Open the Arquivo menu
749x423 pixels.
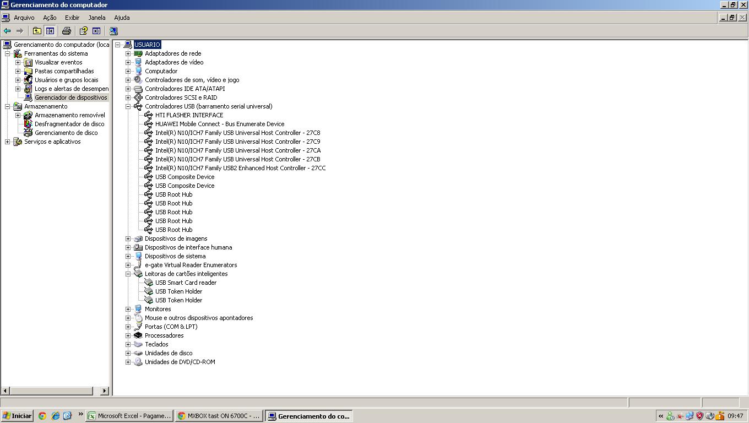[x=24, y=18]
